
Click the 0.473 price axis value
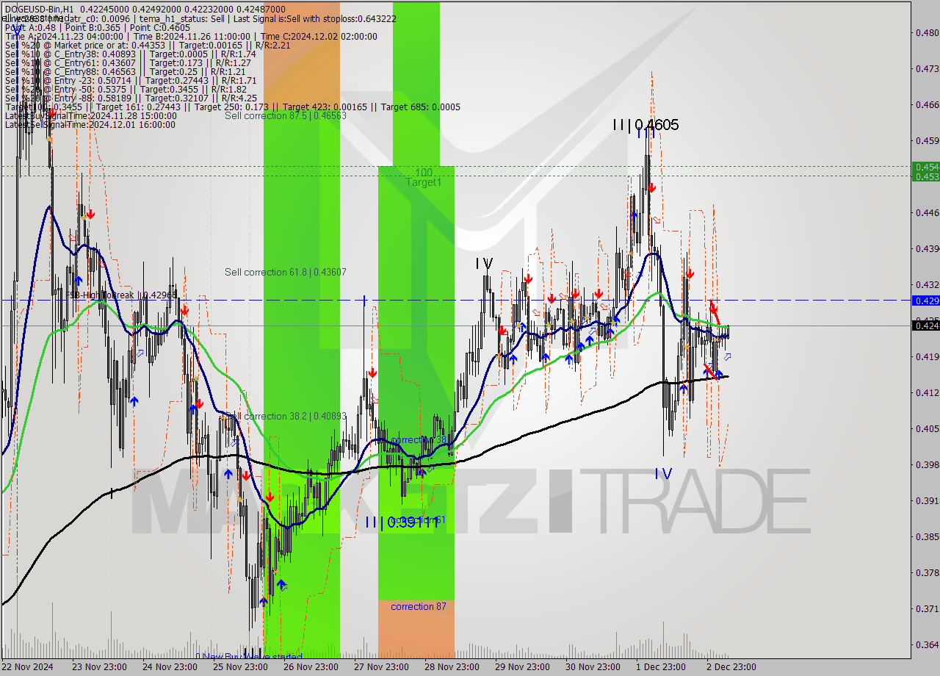tap(927, 68)
